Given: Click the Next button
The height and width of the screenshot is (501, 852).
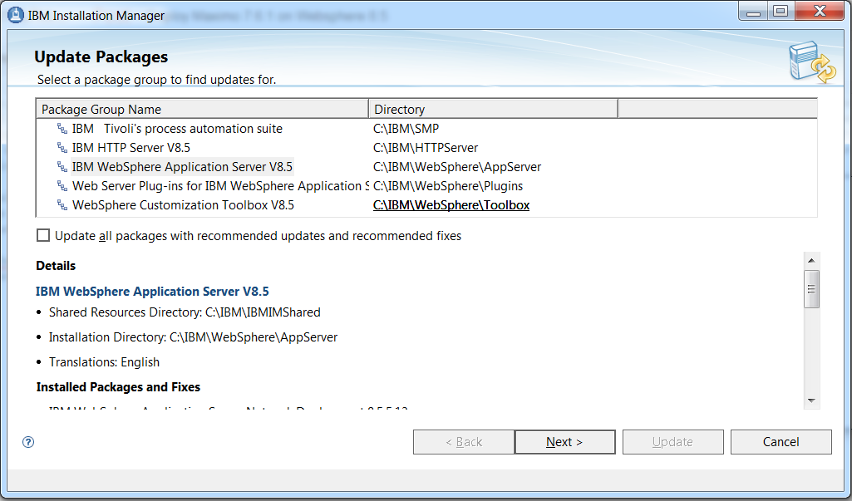Looking at the screenshot, I should (x=564, y=442).
